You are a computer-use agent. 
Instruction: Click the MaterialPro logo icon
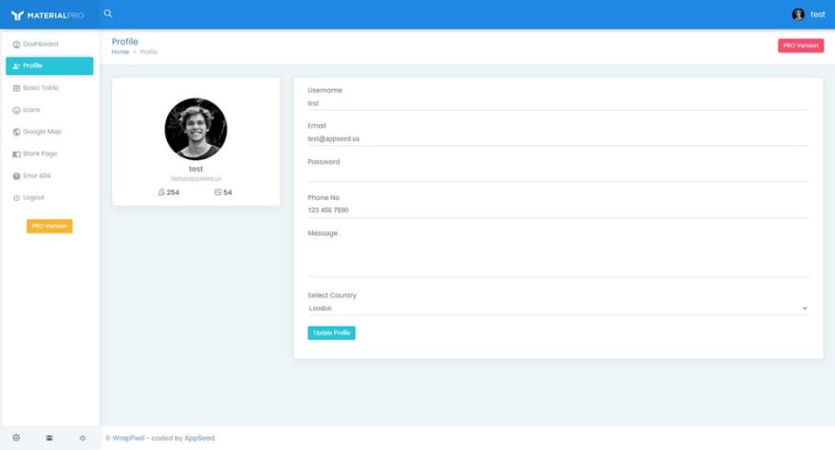(18, 15)
